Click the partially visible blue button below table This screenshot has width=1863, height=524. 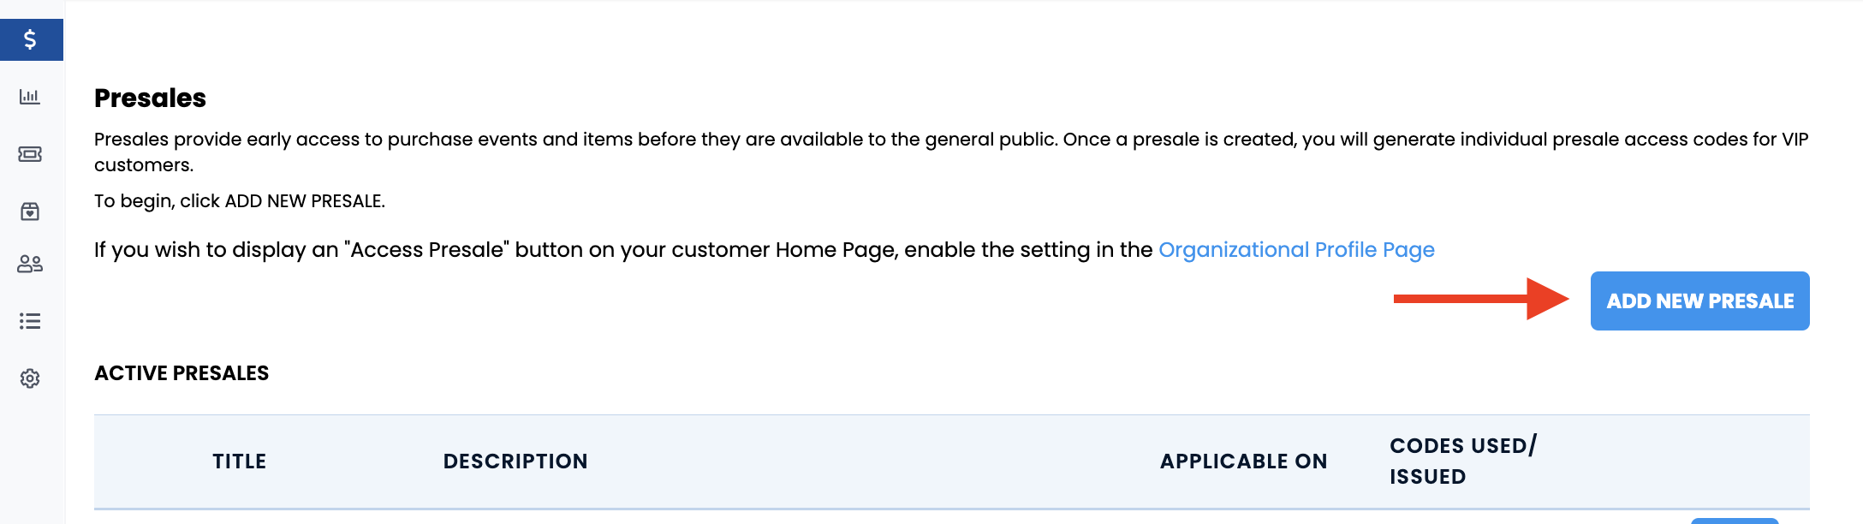[1735, 521]
